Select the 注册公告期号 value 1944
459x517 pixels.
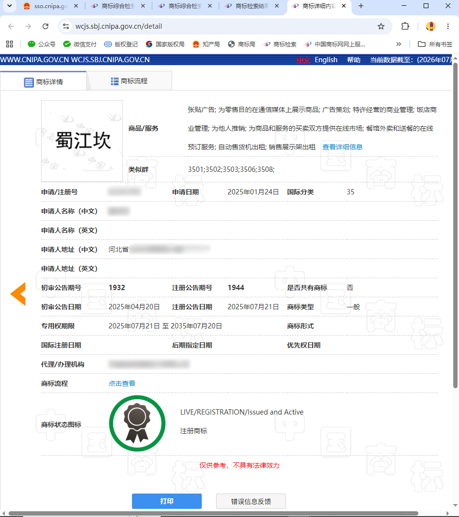(x=236, y=288)
